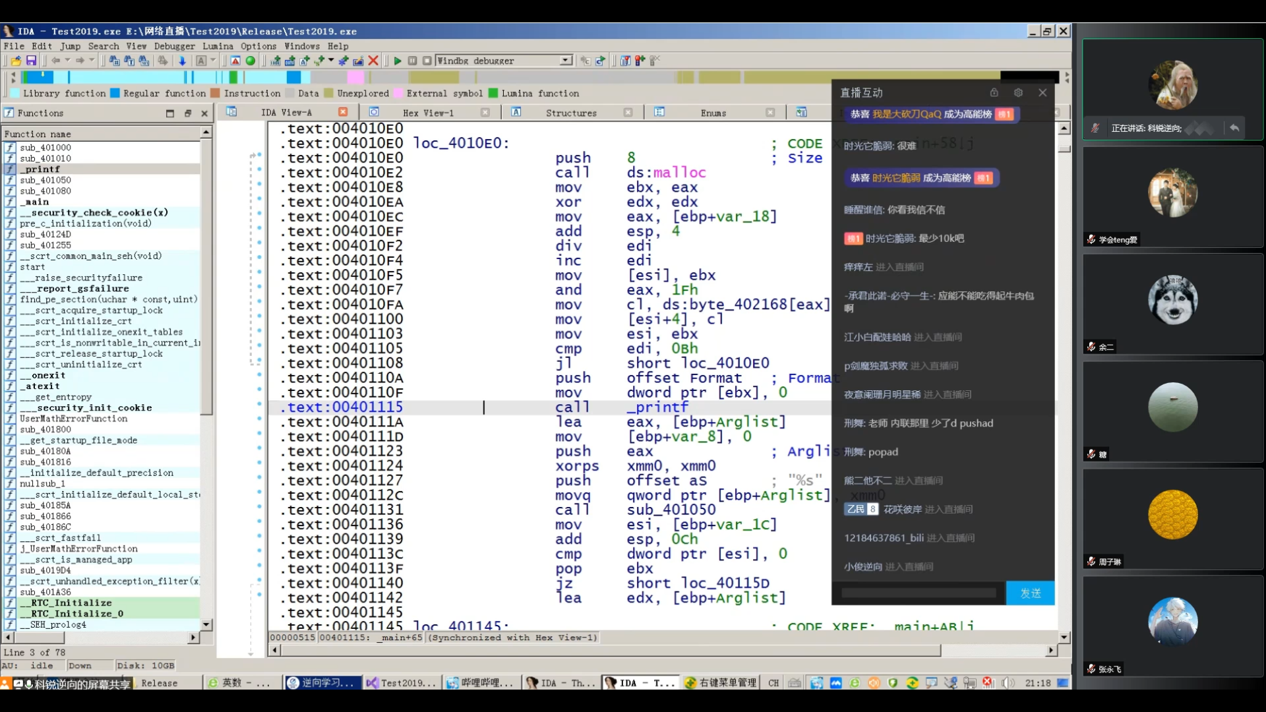Select _main in the Functions list
Viewport: 1266px width, 712px height.
click(34, 202)
